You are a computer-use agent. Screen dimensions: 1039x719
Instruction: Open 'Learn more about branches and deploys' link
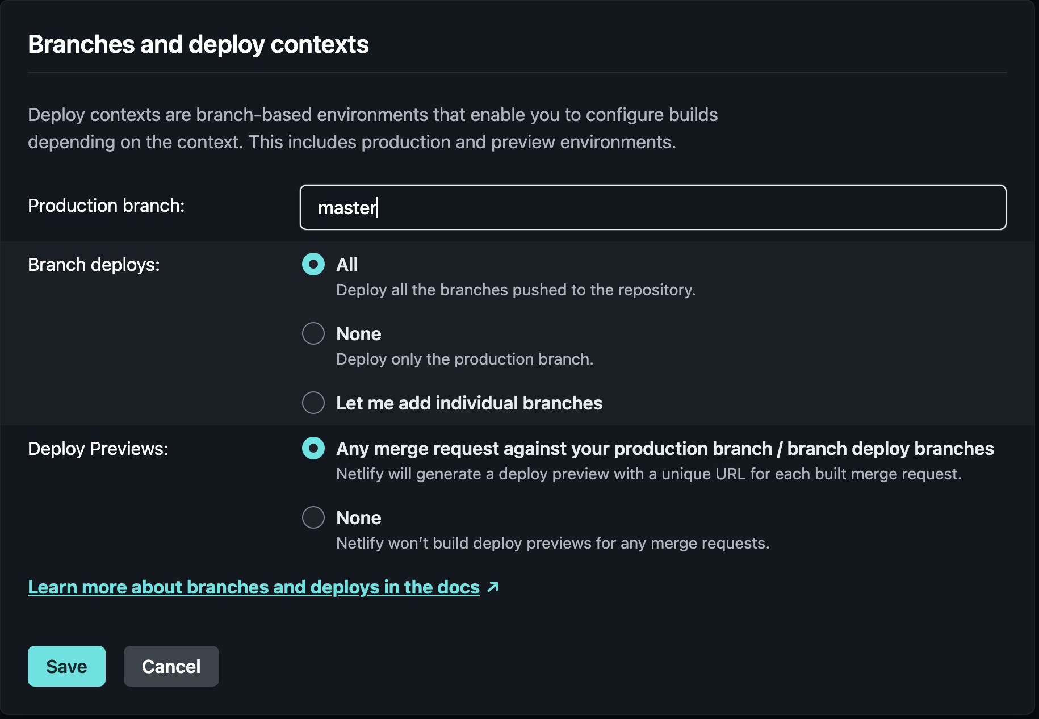[x=254, y=587]
